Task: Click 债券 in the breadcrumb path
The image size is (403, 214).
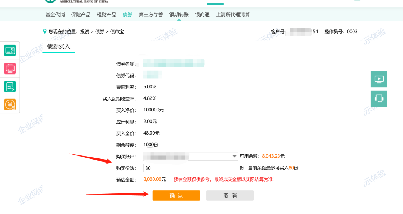Action: pyautogui.click(x=100, y=32)
